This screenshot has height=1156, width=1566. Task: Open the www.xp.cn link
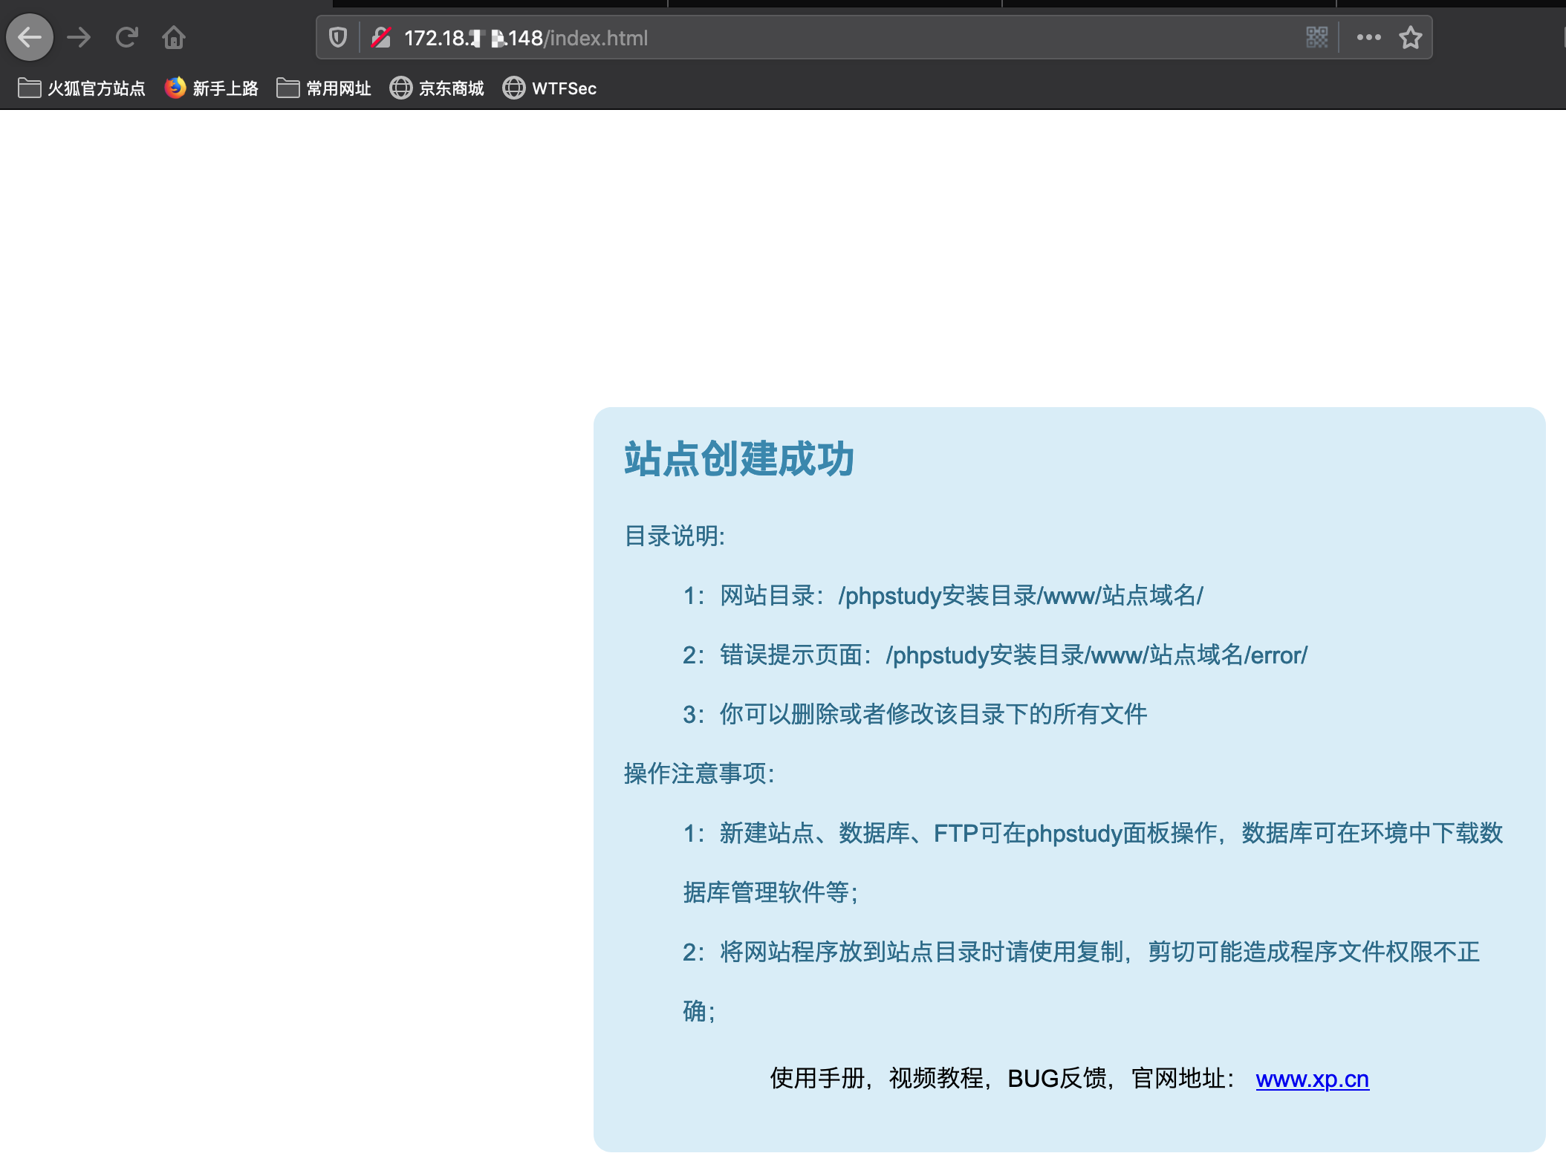[1312, 1079]
